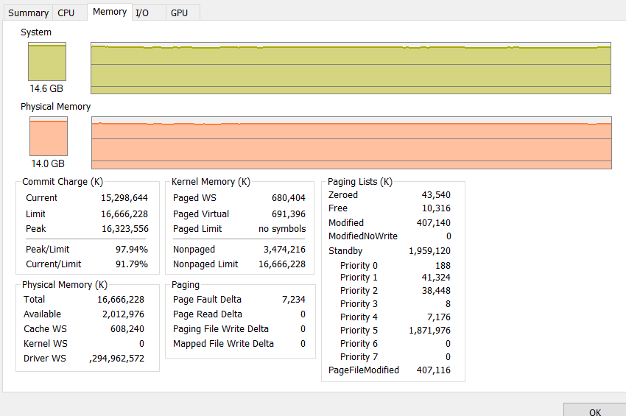
Task: Click the Nonpaged kernel memory value
Action: (284, 250)
